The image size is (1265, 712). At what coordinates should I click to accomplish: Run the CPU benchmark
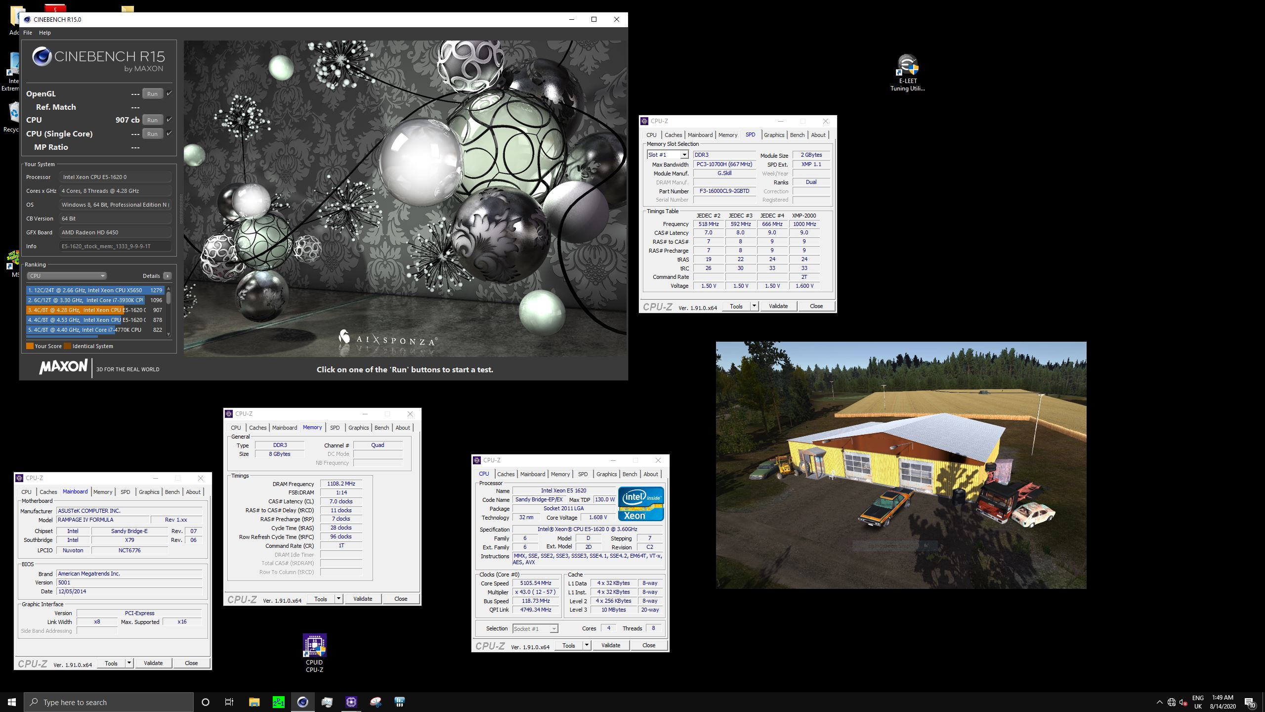click(x=152, y=120)
